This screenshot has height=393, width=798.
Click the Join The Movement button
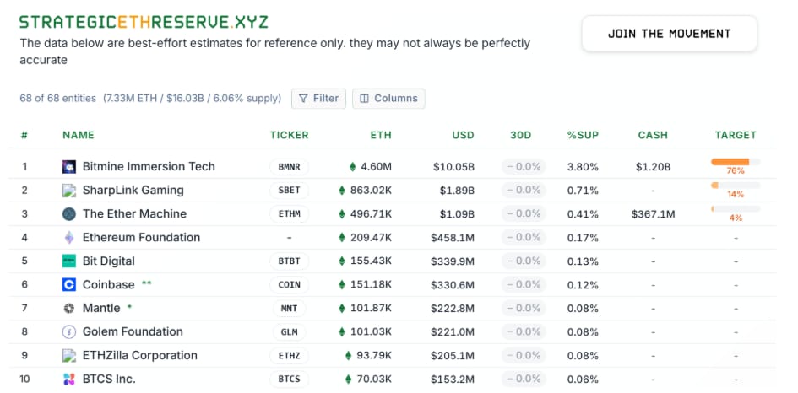[669, 34]
